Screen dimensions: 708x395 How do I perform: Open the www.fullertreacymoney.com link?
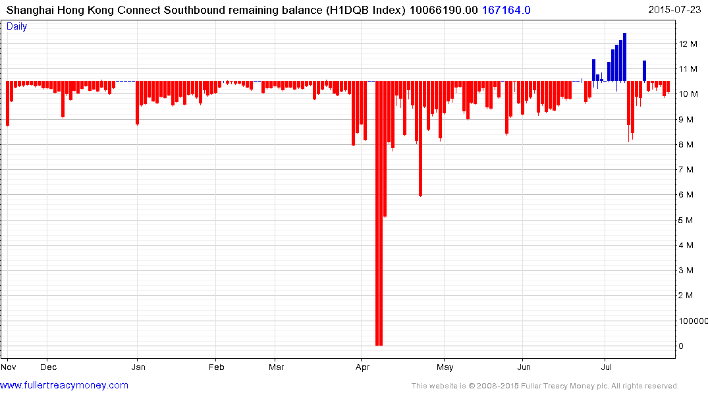64,386
